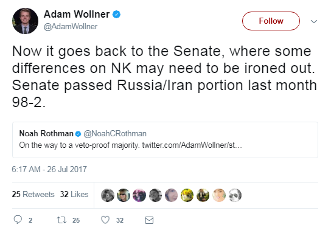Click the yellow flower liker avatar
The width and height of the screenshot is (331, 233).
tap(187, 195)
